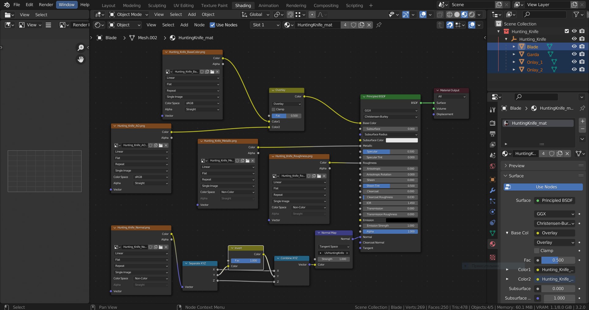Add a new workspace with the plus tab

point(371,6)
